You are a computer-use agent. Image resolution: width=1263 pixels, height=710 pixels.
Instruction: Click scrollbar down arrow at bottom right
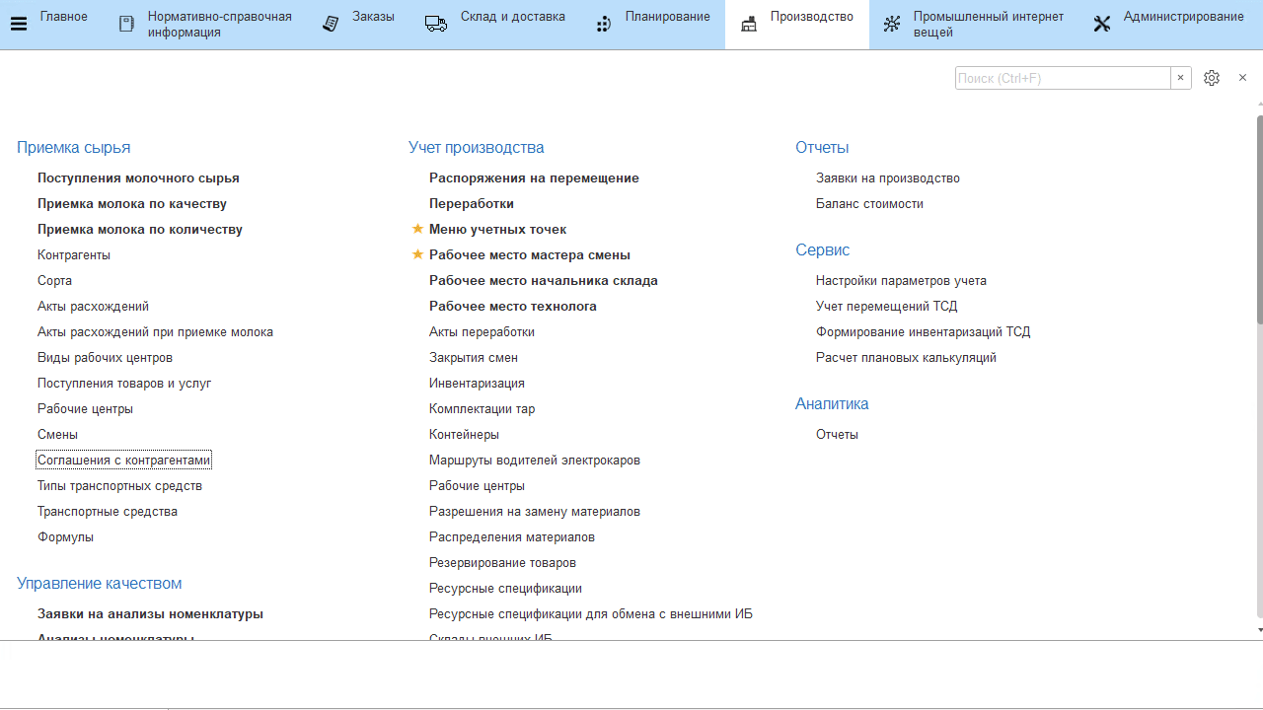(1259, 629)
